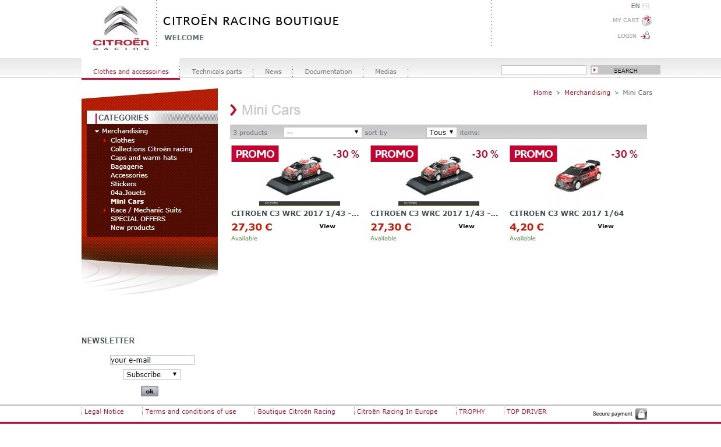The height and width of the screenshot is (447, 721).
Task: Open the newsletter Subscribe dropdown
Action: coord(152,374)
